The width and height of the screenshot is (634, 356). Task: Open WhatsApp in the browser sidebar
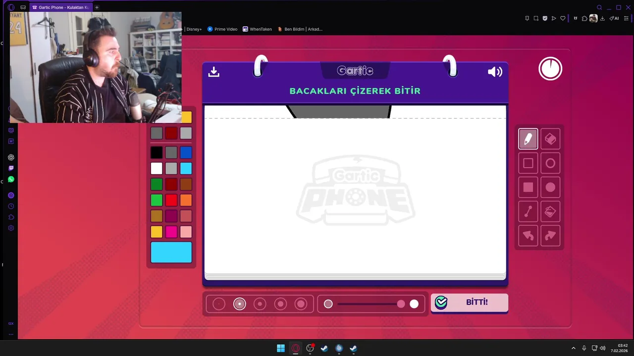(11, 179)
